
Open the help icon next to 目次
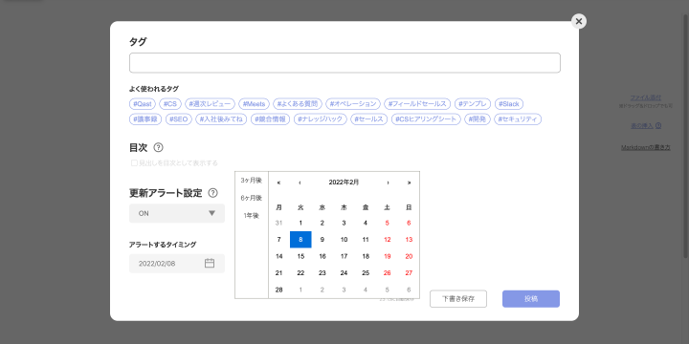(x=158, y=147)
